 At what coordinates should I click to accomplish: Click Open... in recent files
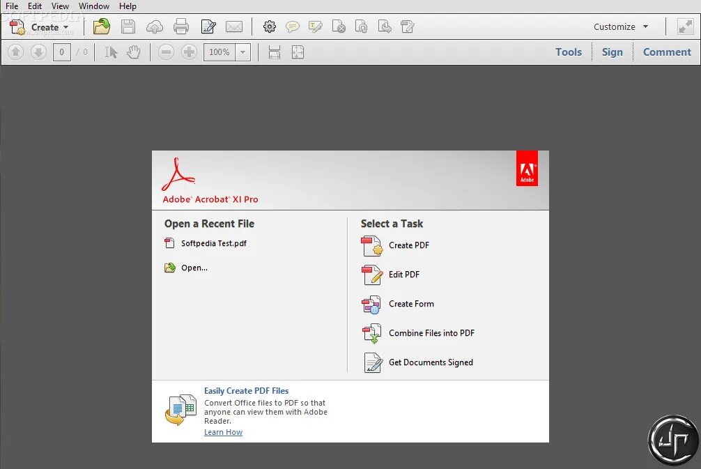coord(186,268)
